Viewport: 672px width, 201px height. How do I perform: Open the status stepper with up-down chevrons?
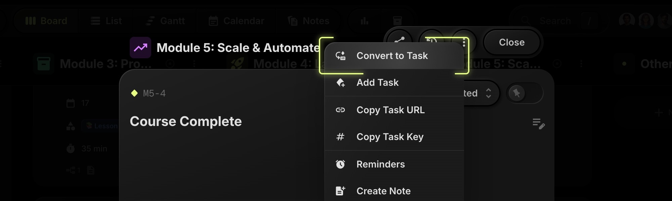[x=489, y=93]
